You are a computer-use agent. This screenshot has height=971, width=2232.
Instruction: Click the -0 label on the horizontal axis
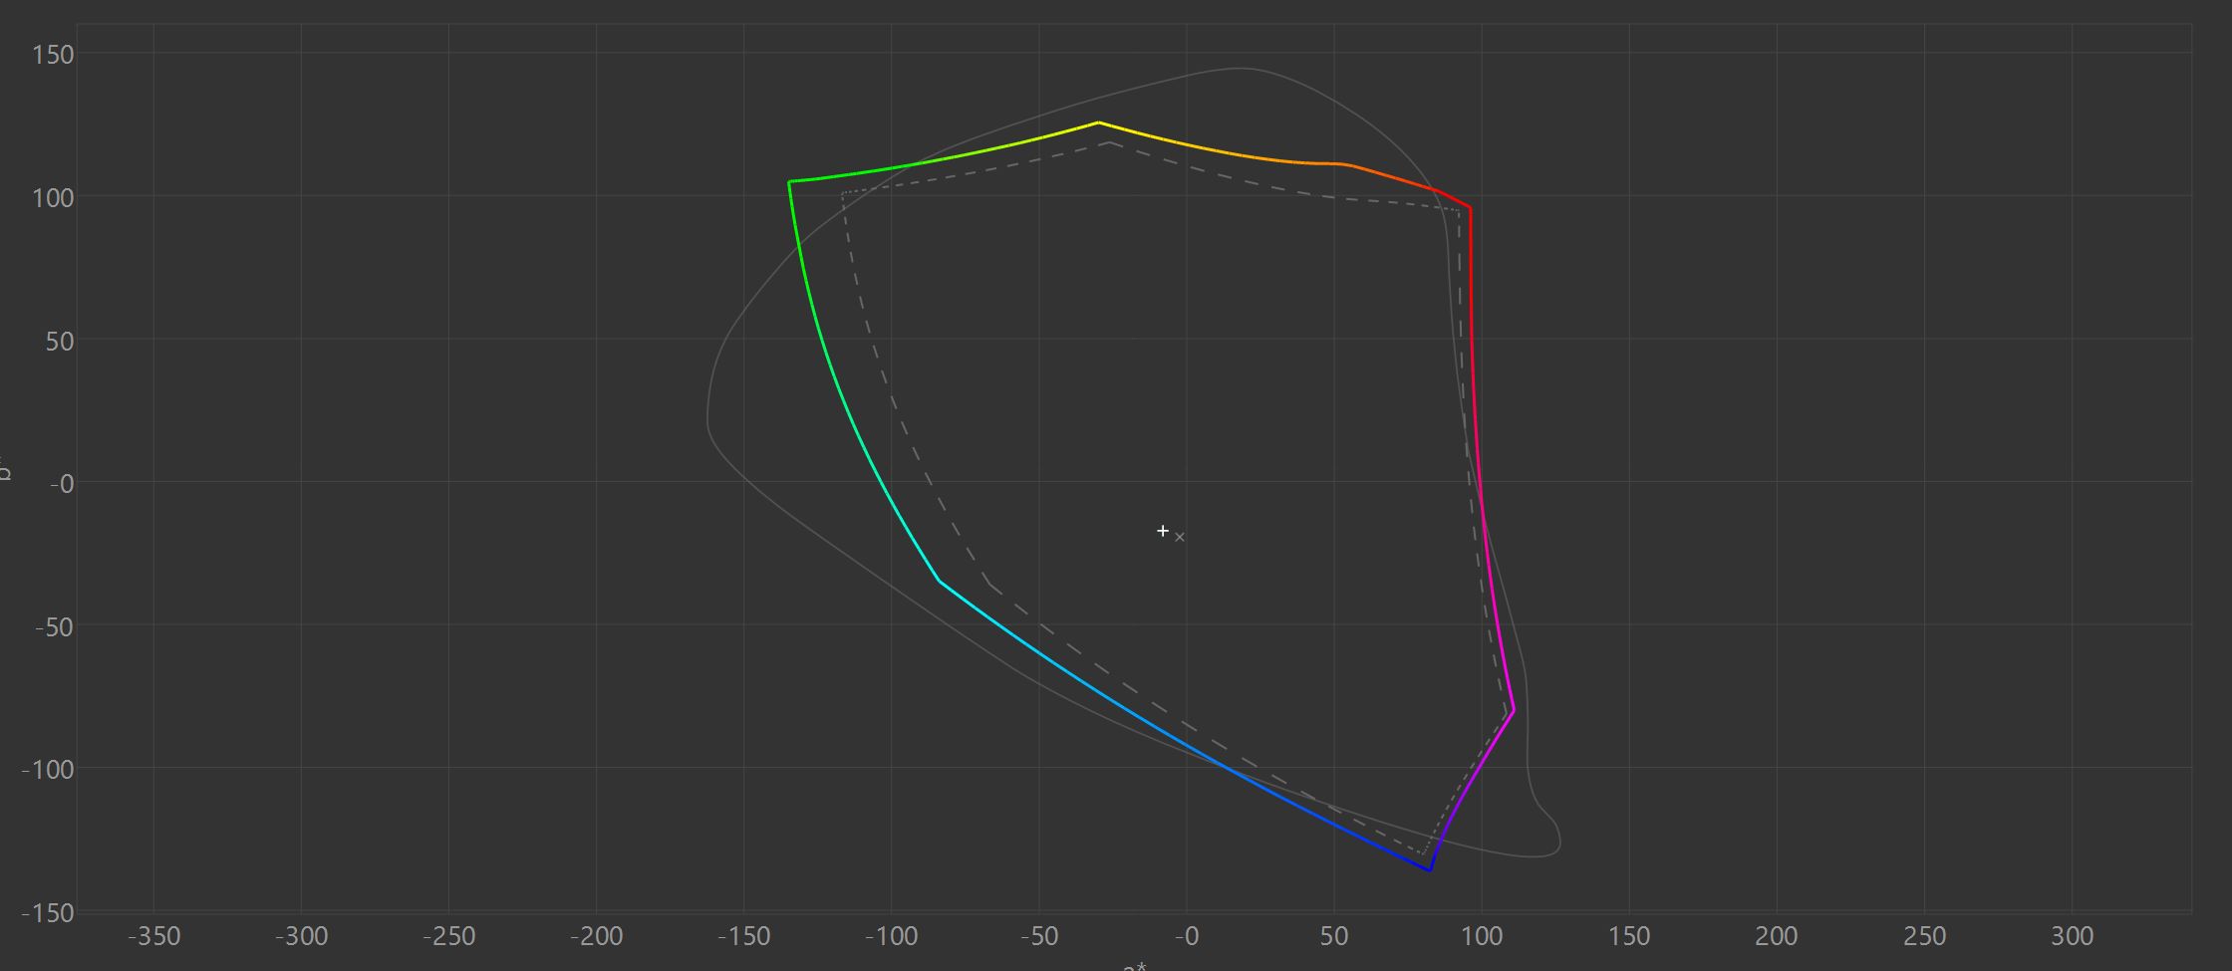point(1186,937)
